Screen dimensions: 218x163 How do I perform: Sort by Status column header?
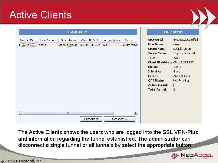130,40
